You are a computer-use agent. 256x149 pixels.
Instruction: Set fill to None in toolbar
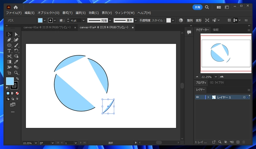[x=17, y=93]
